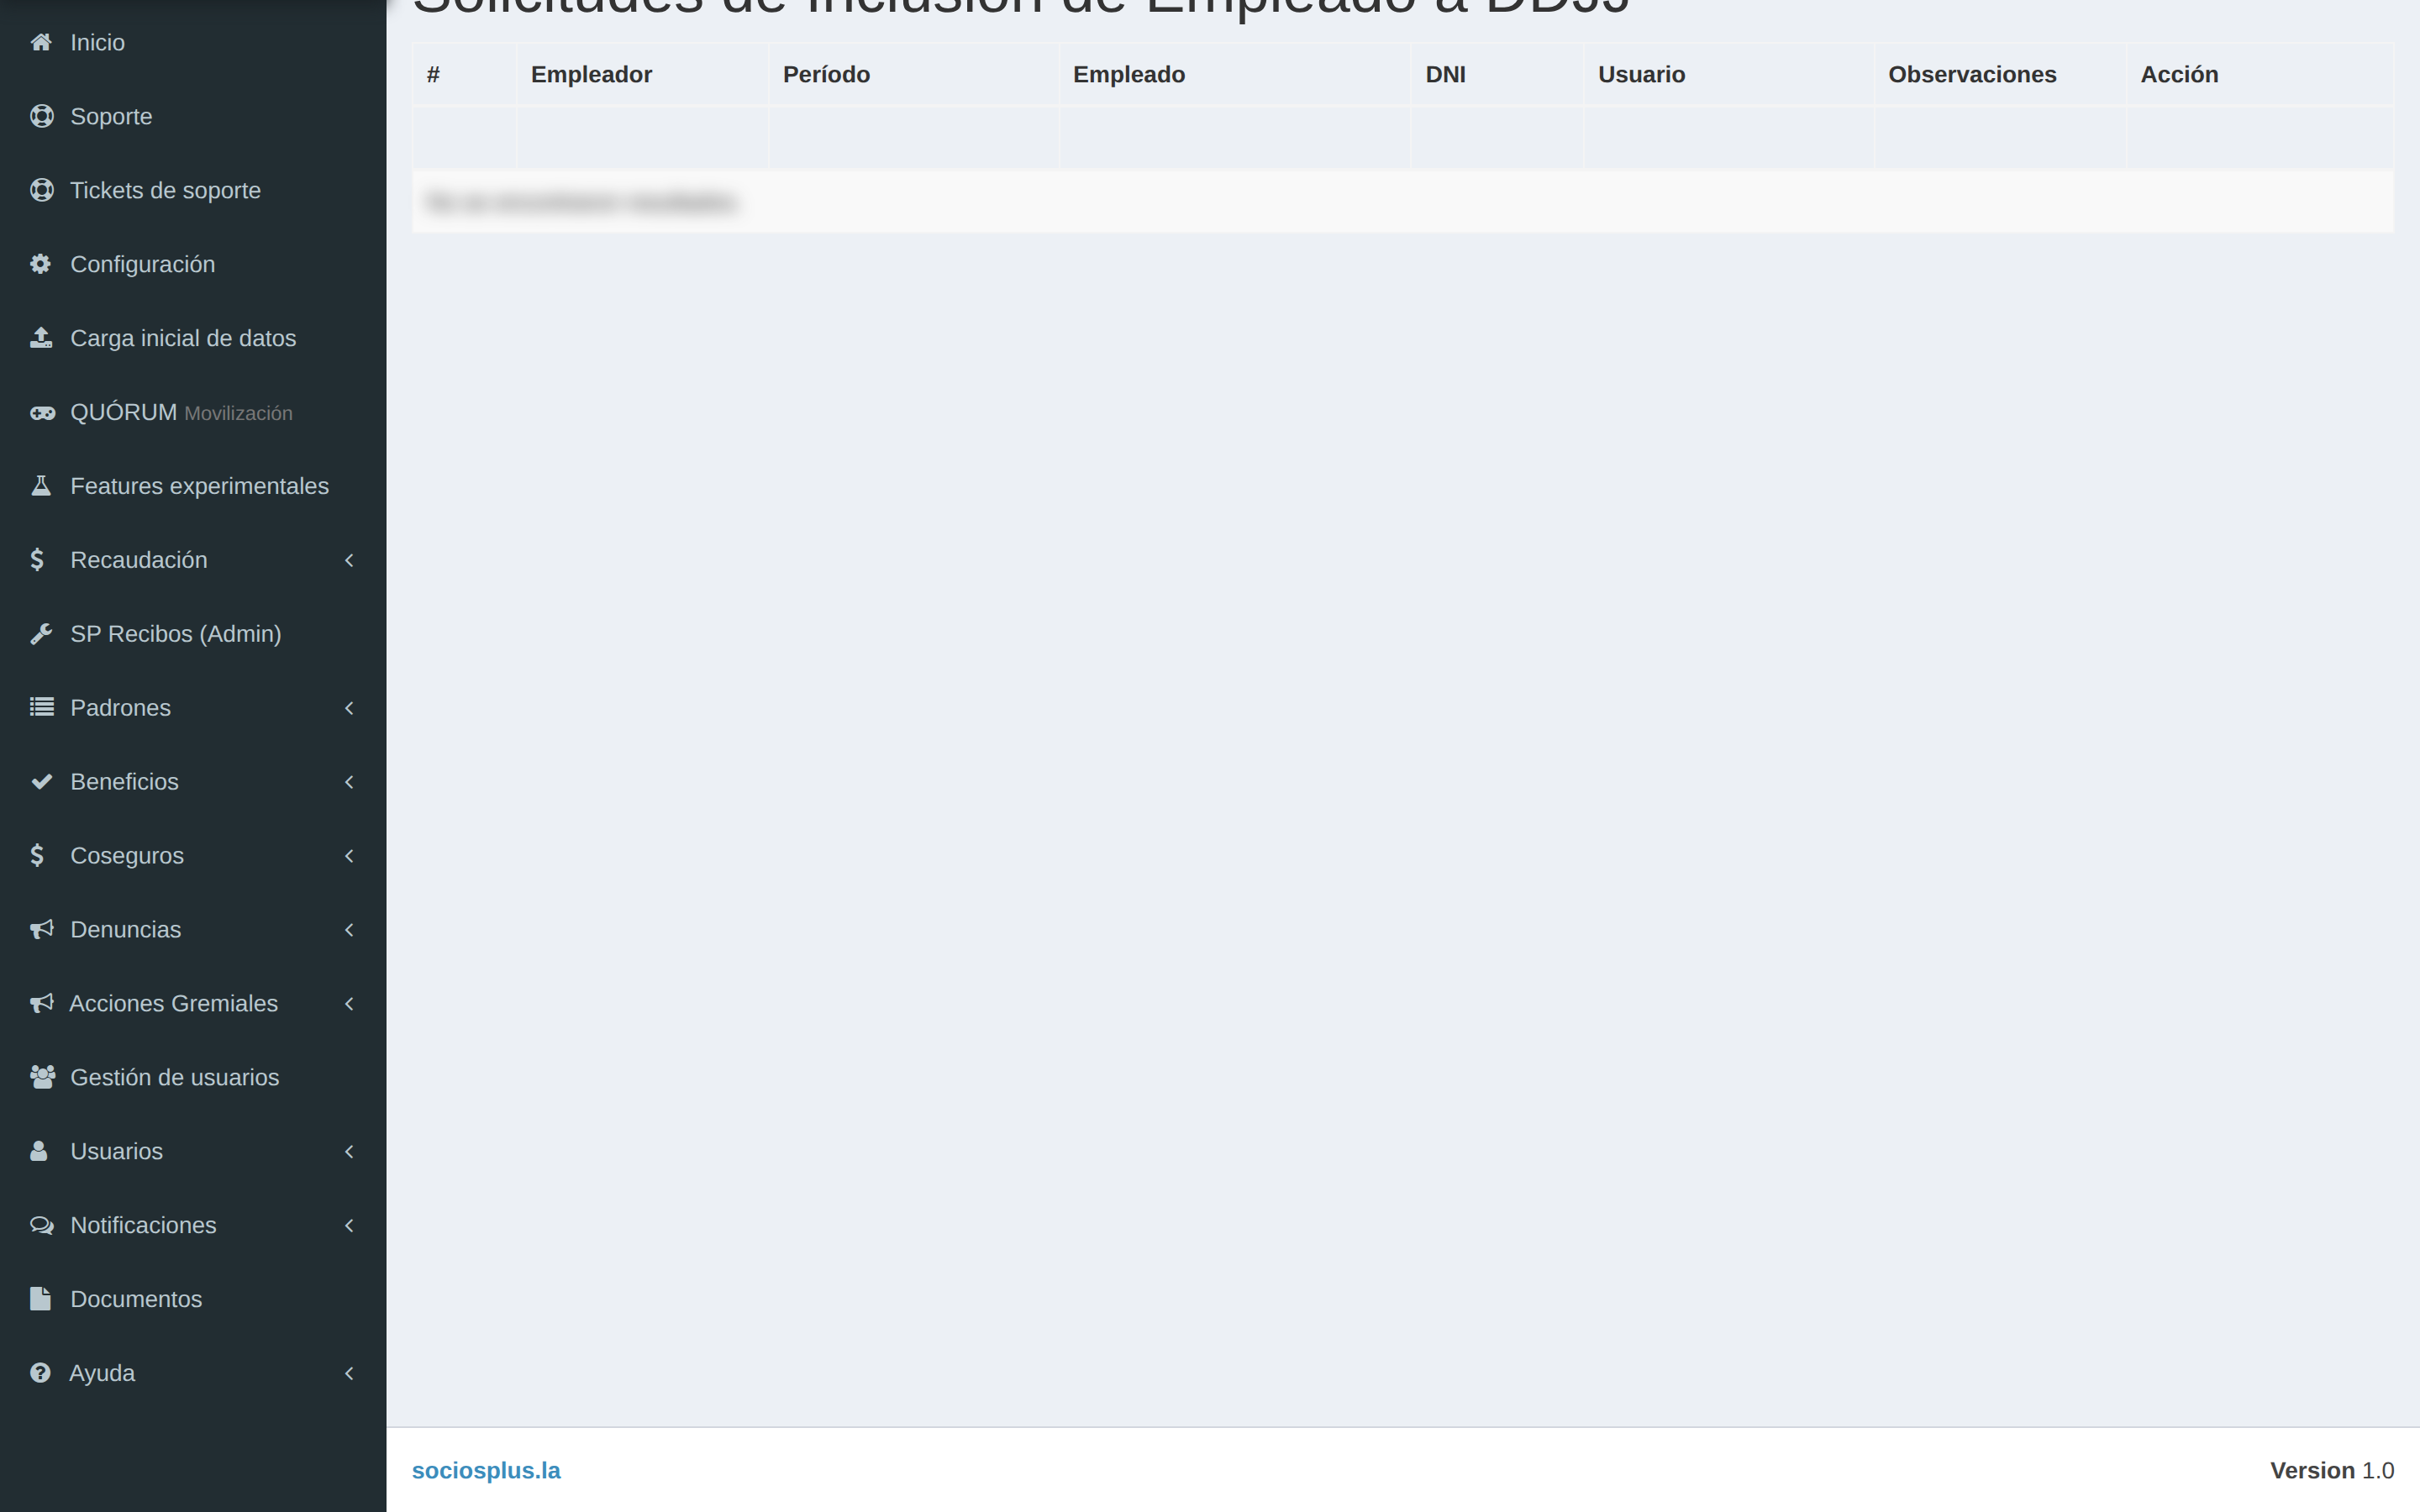Click the home icon beside Inicio
2420x1512 pixels.
(41, 42)
